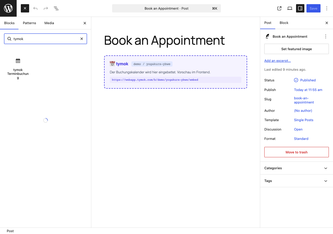Click the calendar emoji in tymok block
Image resolution: width=333 pixels, height=234 pixels.
tap(112, 64)
